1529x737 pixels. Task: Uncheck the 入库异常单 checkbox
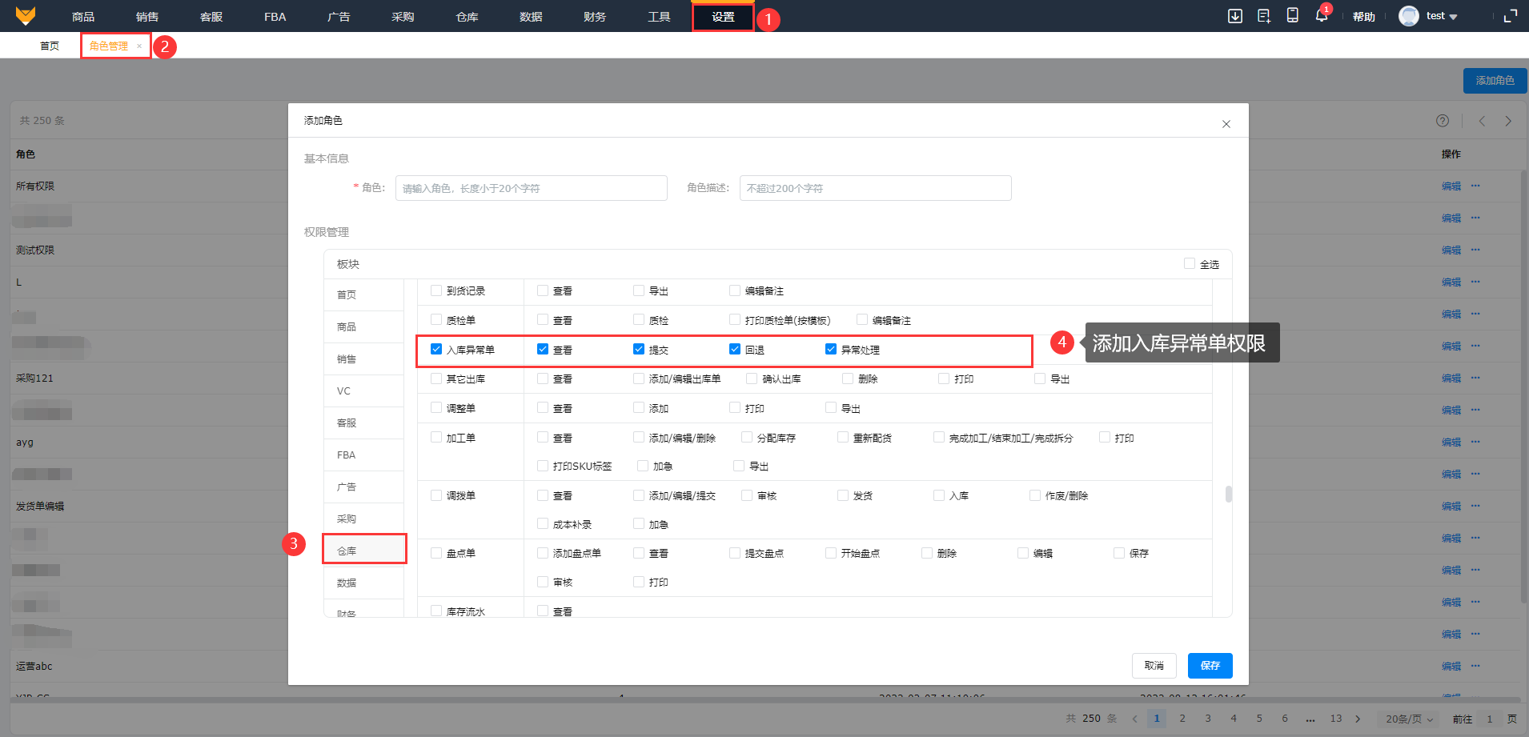click(x=436, y=350)
